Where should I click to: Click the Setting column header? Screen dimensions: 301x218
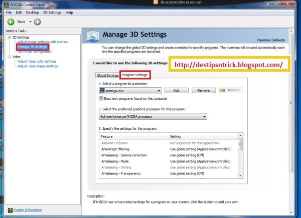point(203,136)
